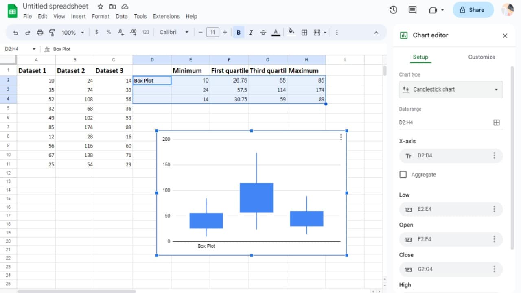Open the View menu
521x293 pixels.
tap(59, 16)
